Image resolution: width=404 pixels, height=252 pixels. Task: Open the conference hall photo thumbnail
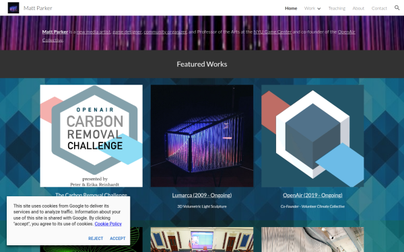pyautogui.click(x=202, y=239)
